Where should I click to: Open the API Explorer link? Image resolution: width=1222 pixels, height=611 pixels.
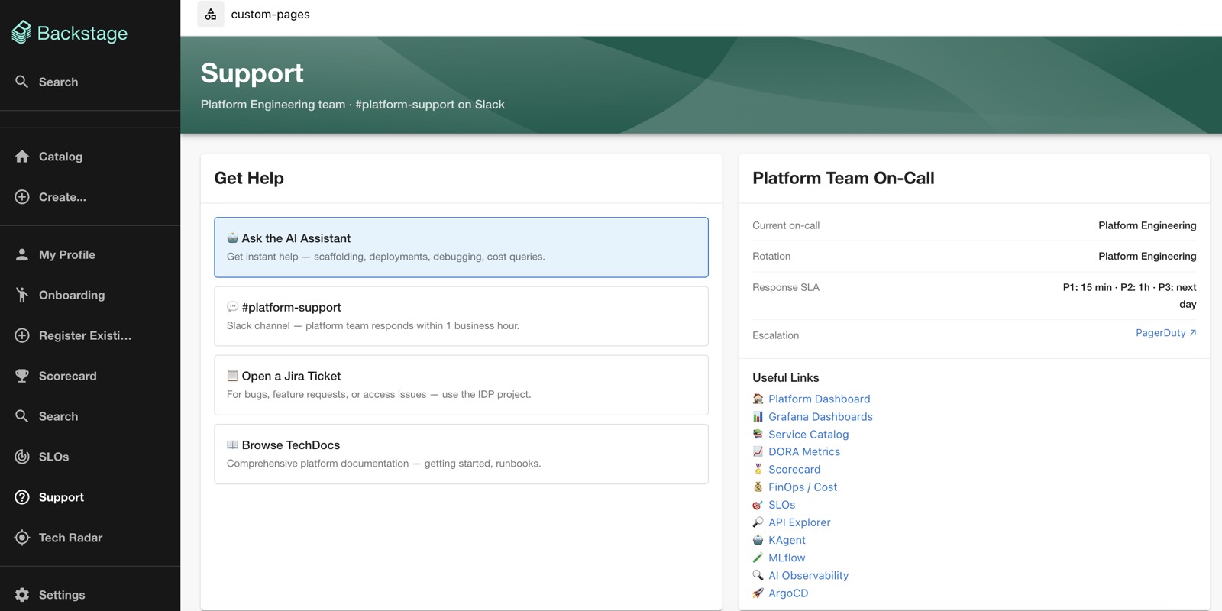(x=799, y=522)
